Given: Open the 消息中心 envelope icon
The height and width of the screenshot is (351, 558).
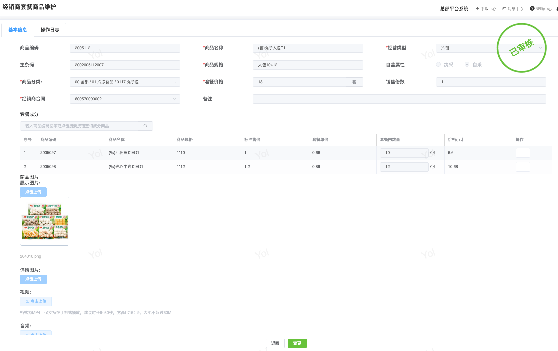Looking at the screenshot, I should [504, 9].
